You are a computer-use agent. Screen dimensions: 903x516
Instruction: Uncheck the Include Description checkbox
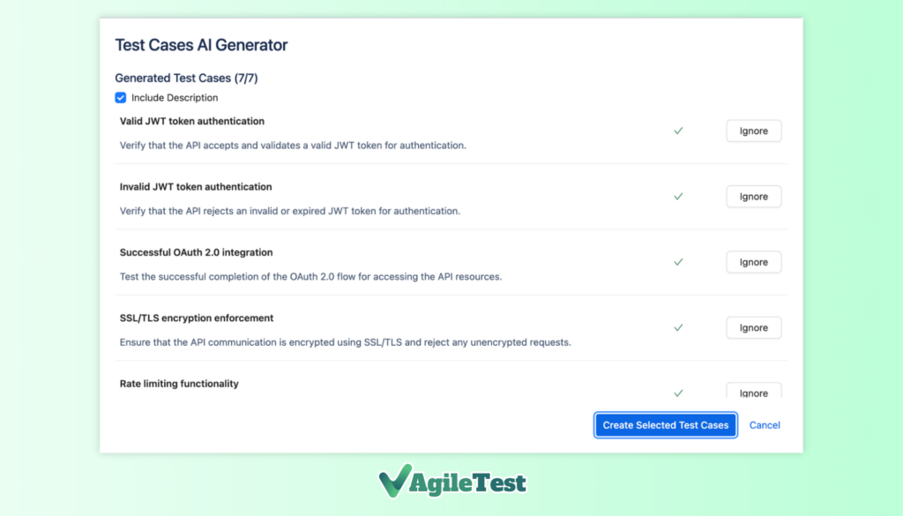[x=121, y=98]
